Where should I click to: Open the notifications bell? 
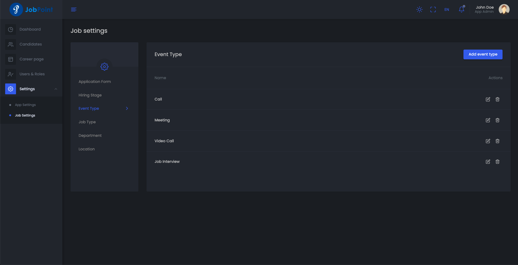click(461, 9)
